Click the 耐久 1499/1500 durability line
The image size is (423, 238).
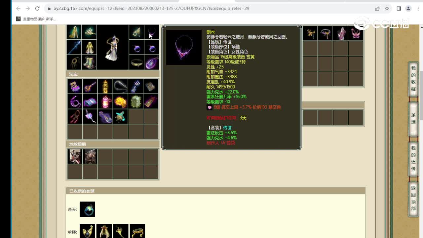click(220, 87)
